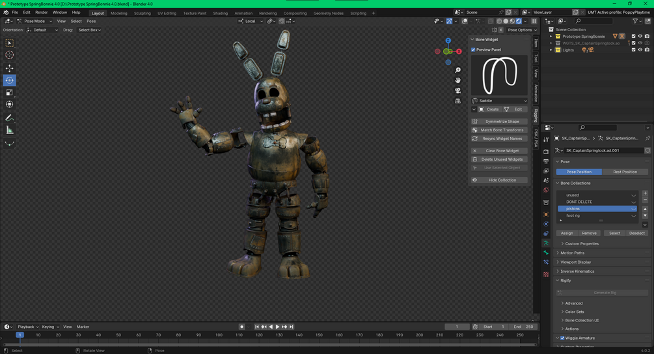This screenshot has width=654, height=354.
Task: Open the Texture properties tab
Action: tap(546, 275)
